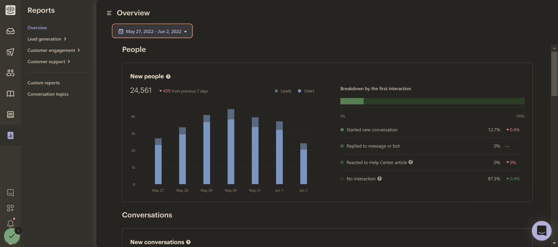
Task: Click help icon beside Reacted to Help Center article
Action: tap(411, 162)
